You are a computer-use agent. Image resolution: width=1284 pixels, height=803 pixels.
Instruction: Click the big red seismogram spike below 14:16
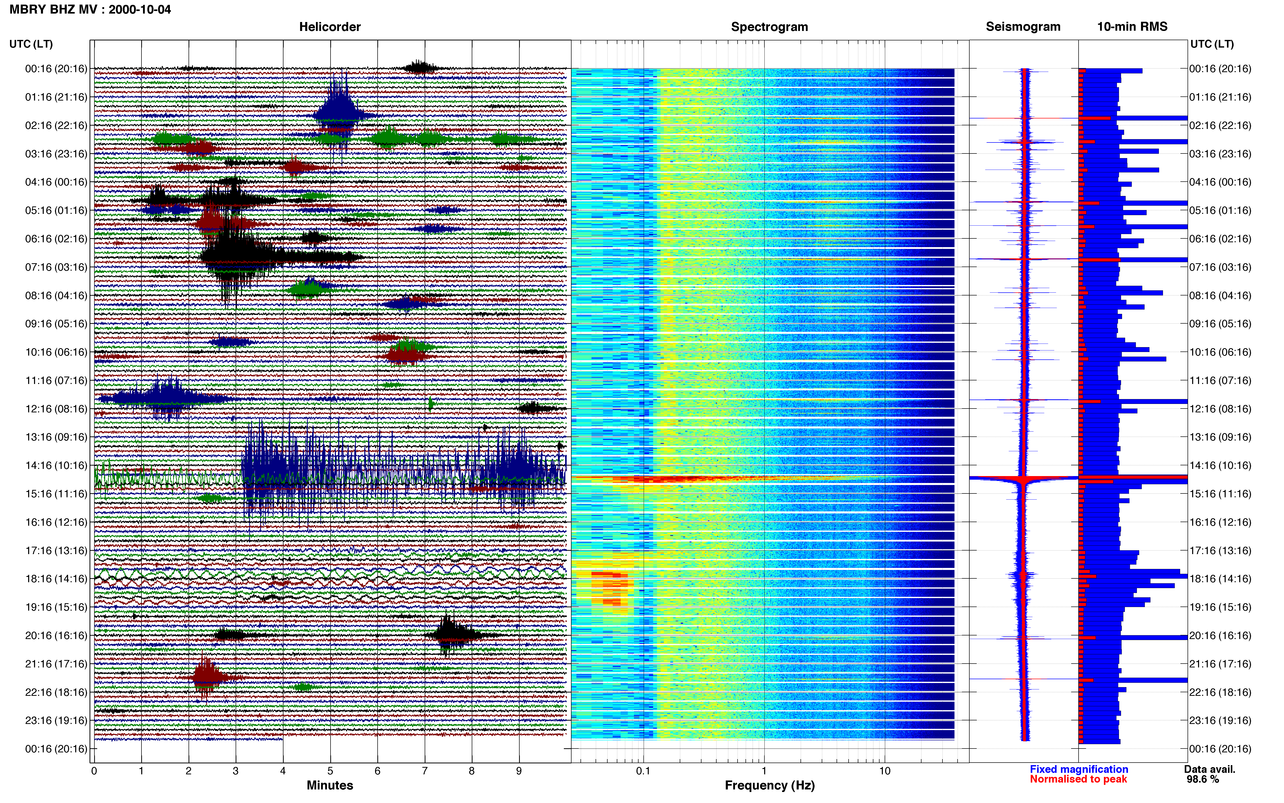1023,479
